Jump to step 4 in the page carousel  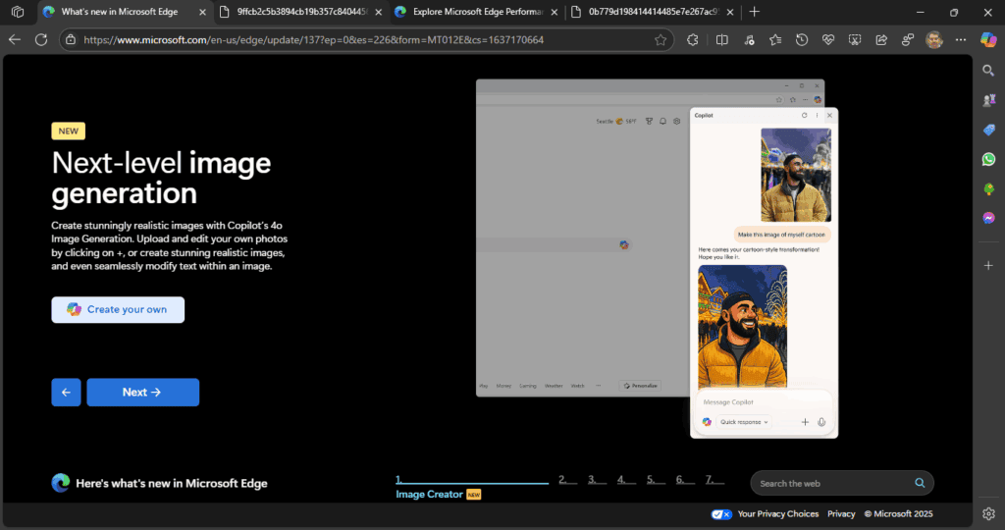[x=626, y=479]
